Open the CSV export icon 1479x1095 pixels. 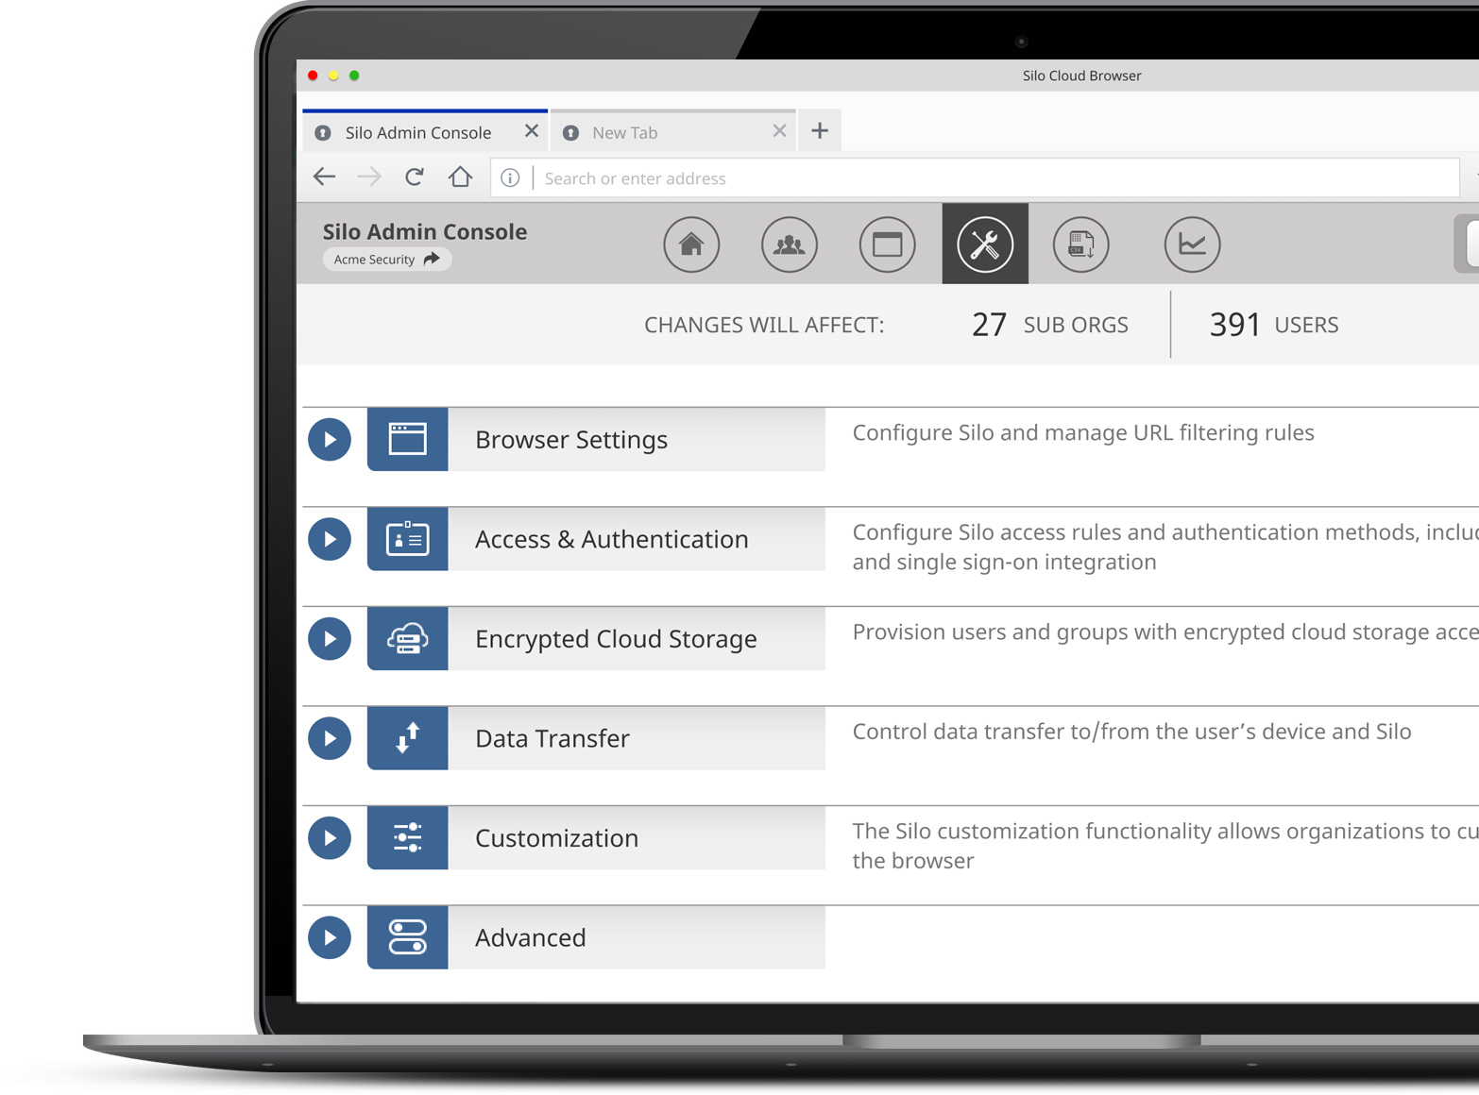coord(1081,244)
